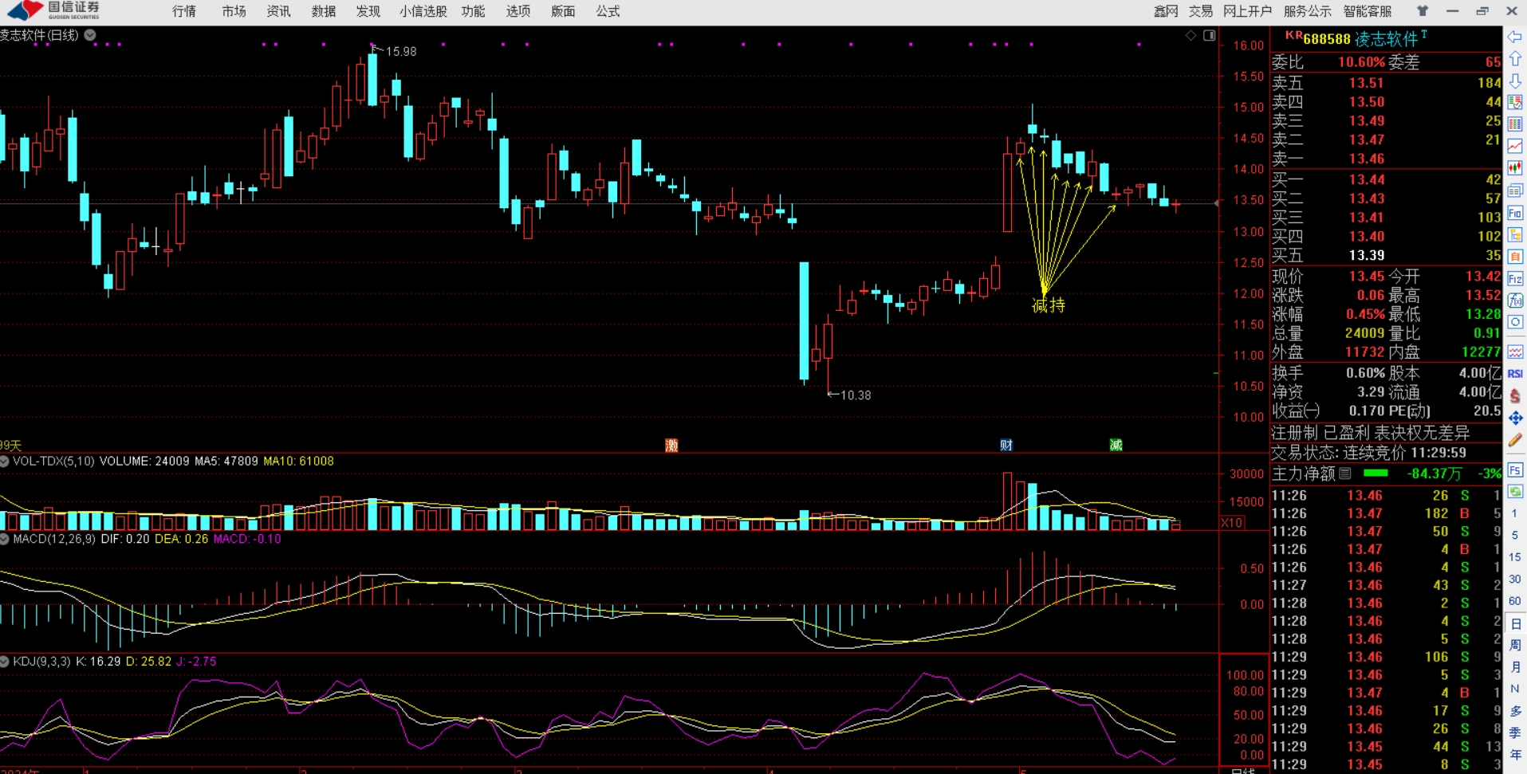Image resolution: width=1527 pixels, height=774 pixels.
Task: Click the orange 自 self-selected stocks icon
Action: tap(1515, 257)
